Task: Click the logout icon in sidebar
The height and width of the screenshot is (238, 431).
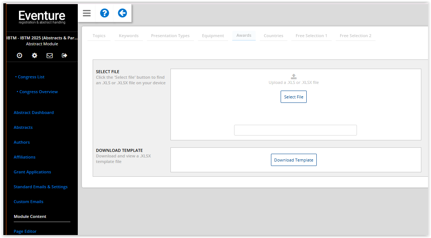Action: click(64, 55)
